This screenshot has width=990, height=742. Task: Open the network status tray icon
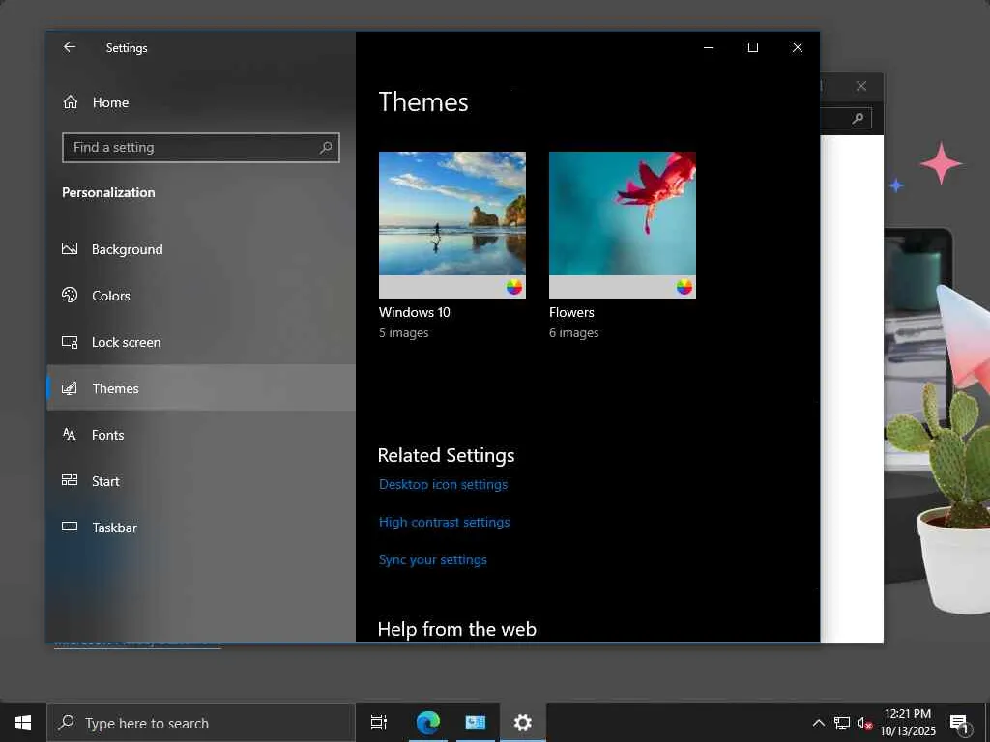click(842, 723)
